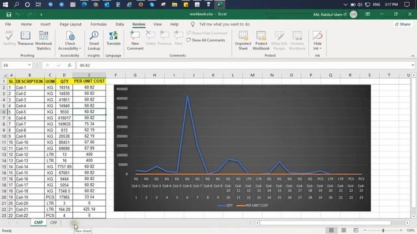Open notification center icon
This screenshot has width=417, height=234.
[407, 5]
